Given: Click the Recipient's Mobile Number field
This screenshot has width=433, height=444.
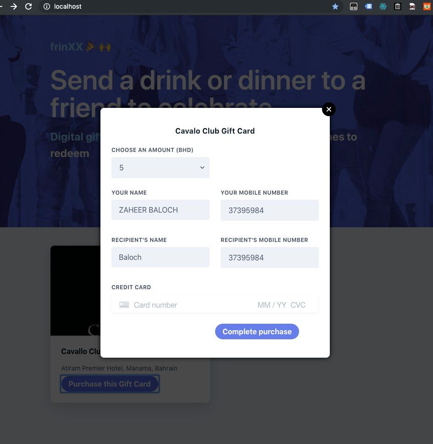Looking at the screenshot, I should coord(270,258).
